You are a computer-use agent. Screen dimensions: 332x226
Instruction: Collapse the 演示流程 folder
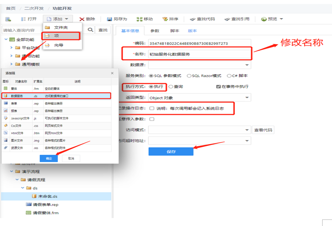coord(12,171)
